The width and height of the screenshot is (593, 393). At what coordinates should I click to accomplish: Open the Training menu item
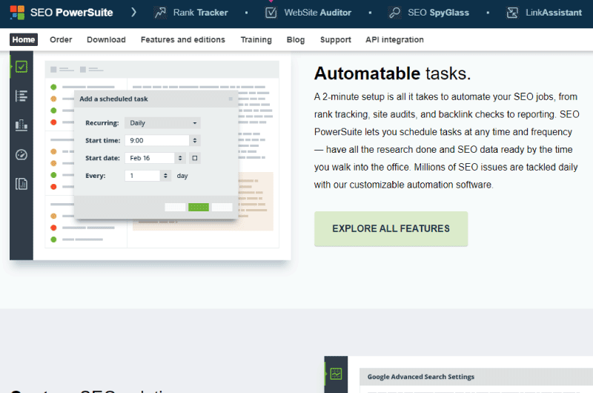click(256, 39)
